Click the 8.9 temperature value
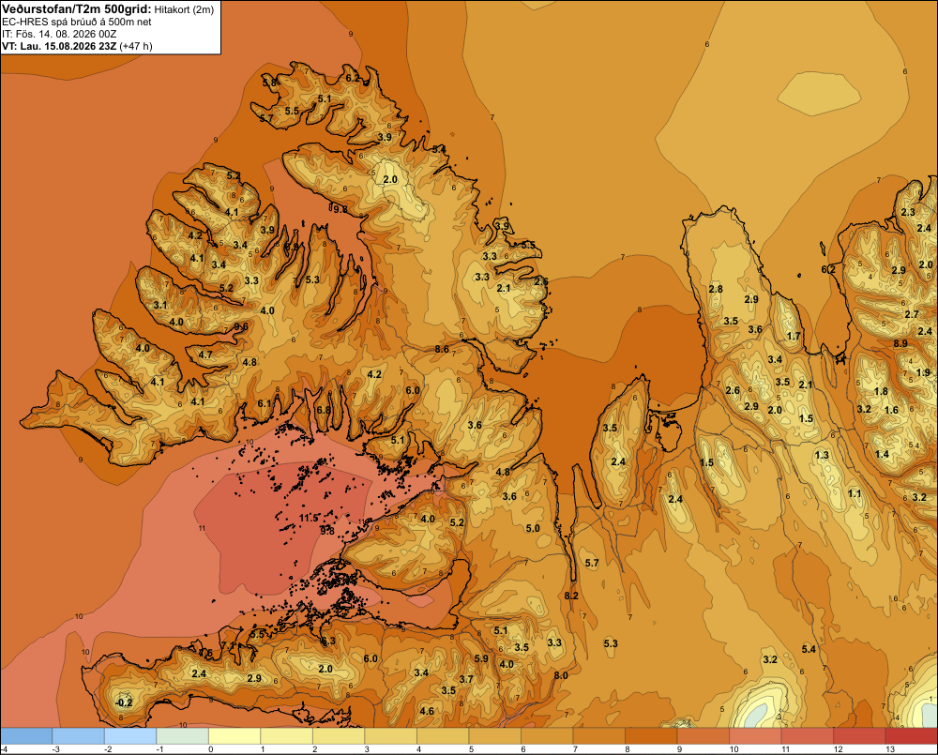The height and width of the screenshot is (755, 938). coord(900,343)
